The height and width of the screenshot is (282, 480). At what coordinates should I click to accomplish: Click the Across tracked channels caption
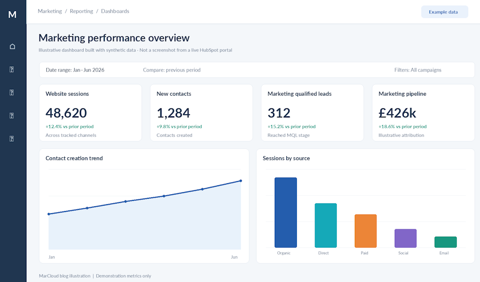pos(71,135)
